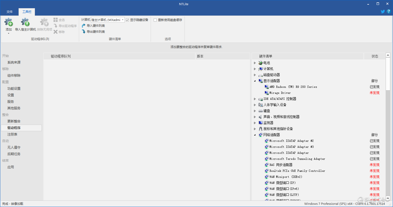Open 无人值守 in the sidebar
The width and height of the screenshot is (393, 207).
14,148
